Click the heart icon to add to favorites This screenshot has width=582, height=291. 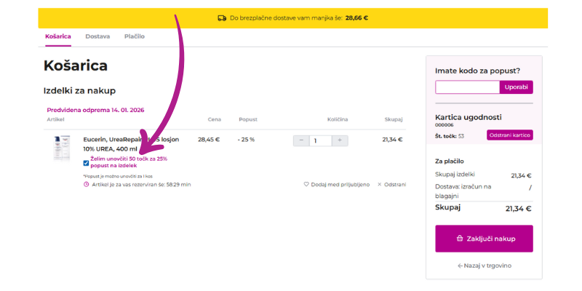point(306,185)
